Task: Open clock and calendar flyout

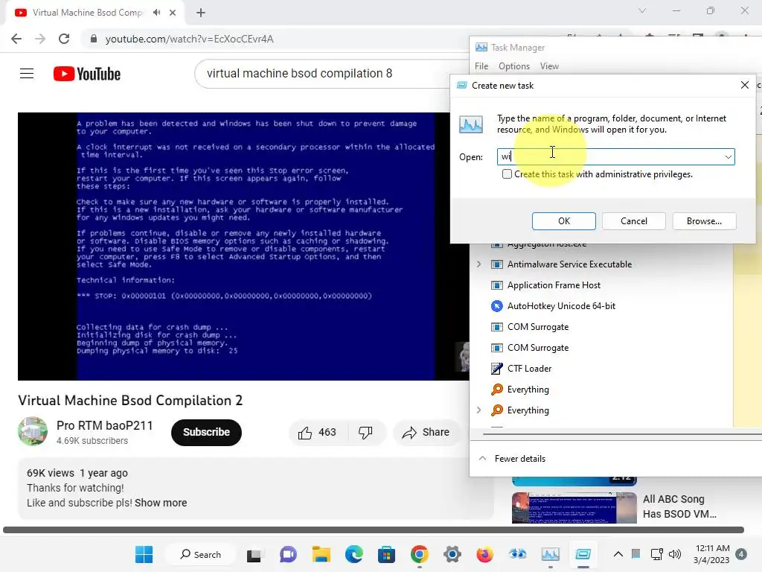Action: click(x=711, y=554)
